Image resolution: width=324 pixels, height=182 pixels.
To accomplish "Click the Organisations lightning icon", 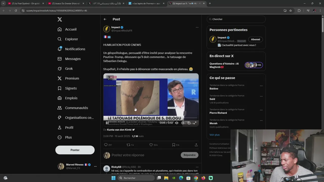I will click(x=59, y=118).
